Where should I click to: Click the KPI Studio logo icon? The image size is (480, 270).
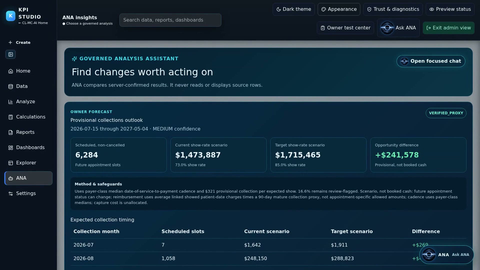point(10,16)
